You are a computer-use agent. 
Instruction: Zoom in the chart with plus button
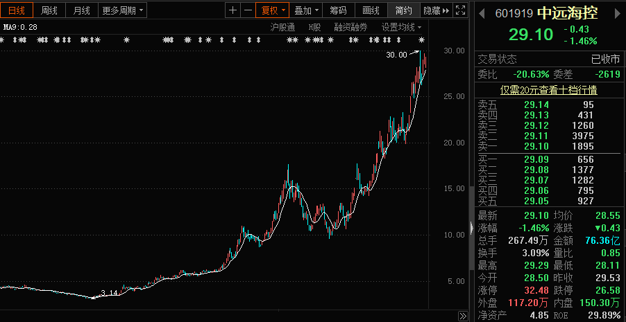(232, 10)
